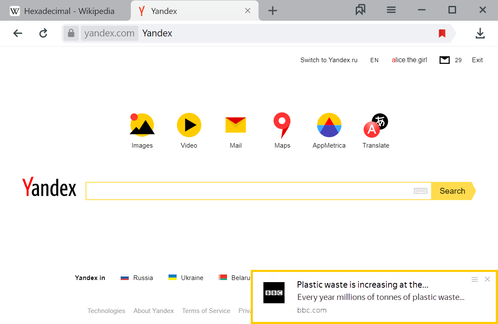Open Yandex Video play icon
This screenshot has height=324, width=498.
[189, 125]
